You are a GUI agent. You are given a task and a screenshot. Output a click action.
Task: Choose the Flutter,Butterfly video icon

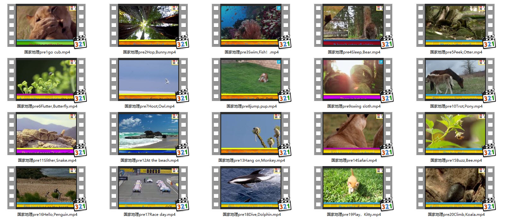47,80
